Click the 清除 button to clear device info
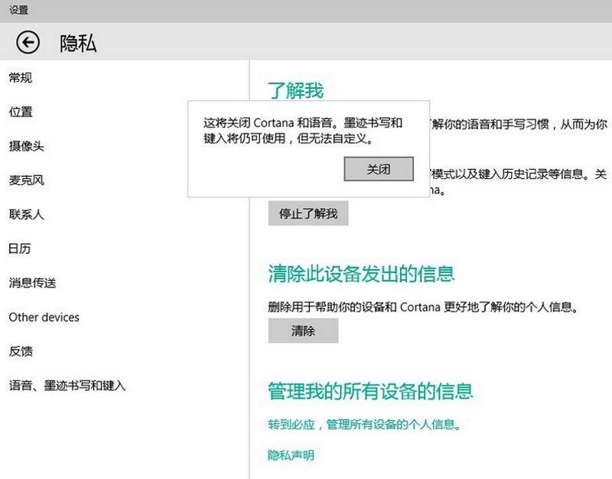 click(303, 331)
